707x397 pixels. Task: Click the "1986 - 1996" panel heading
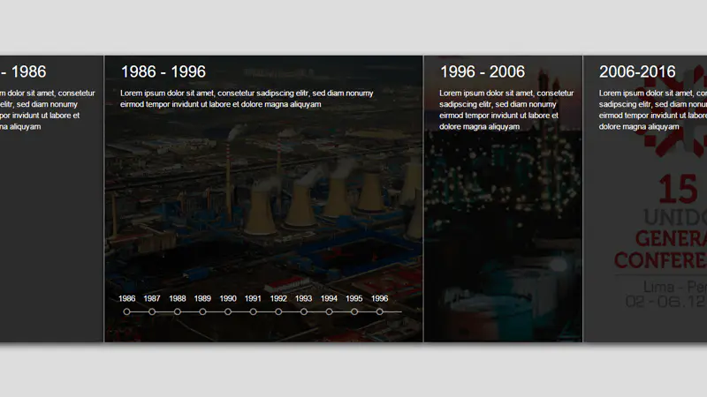click(x=163, y=72)
